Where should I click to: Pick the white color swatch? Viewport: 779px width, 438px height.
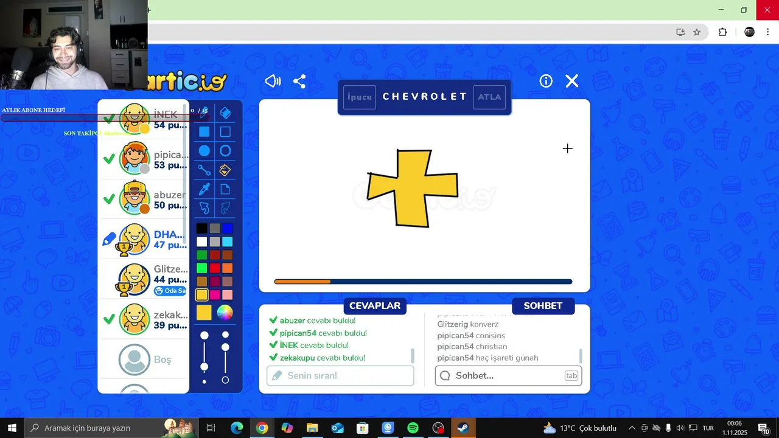tap(201, 242)
